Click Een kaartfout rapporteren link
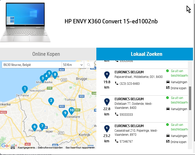 coord(80,147)
